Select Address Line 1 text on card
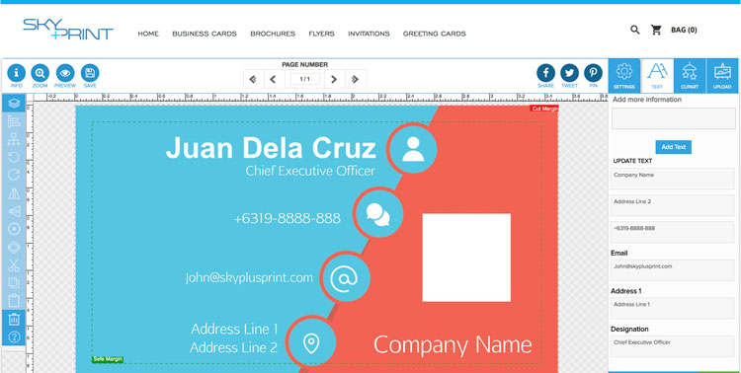 click(x=234, y=330)
